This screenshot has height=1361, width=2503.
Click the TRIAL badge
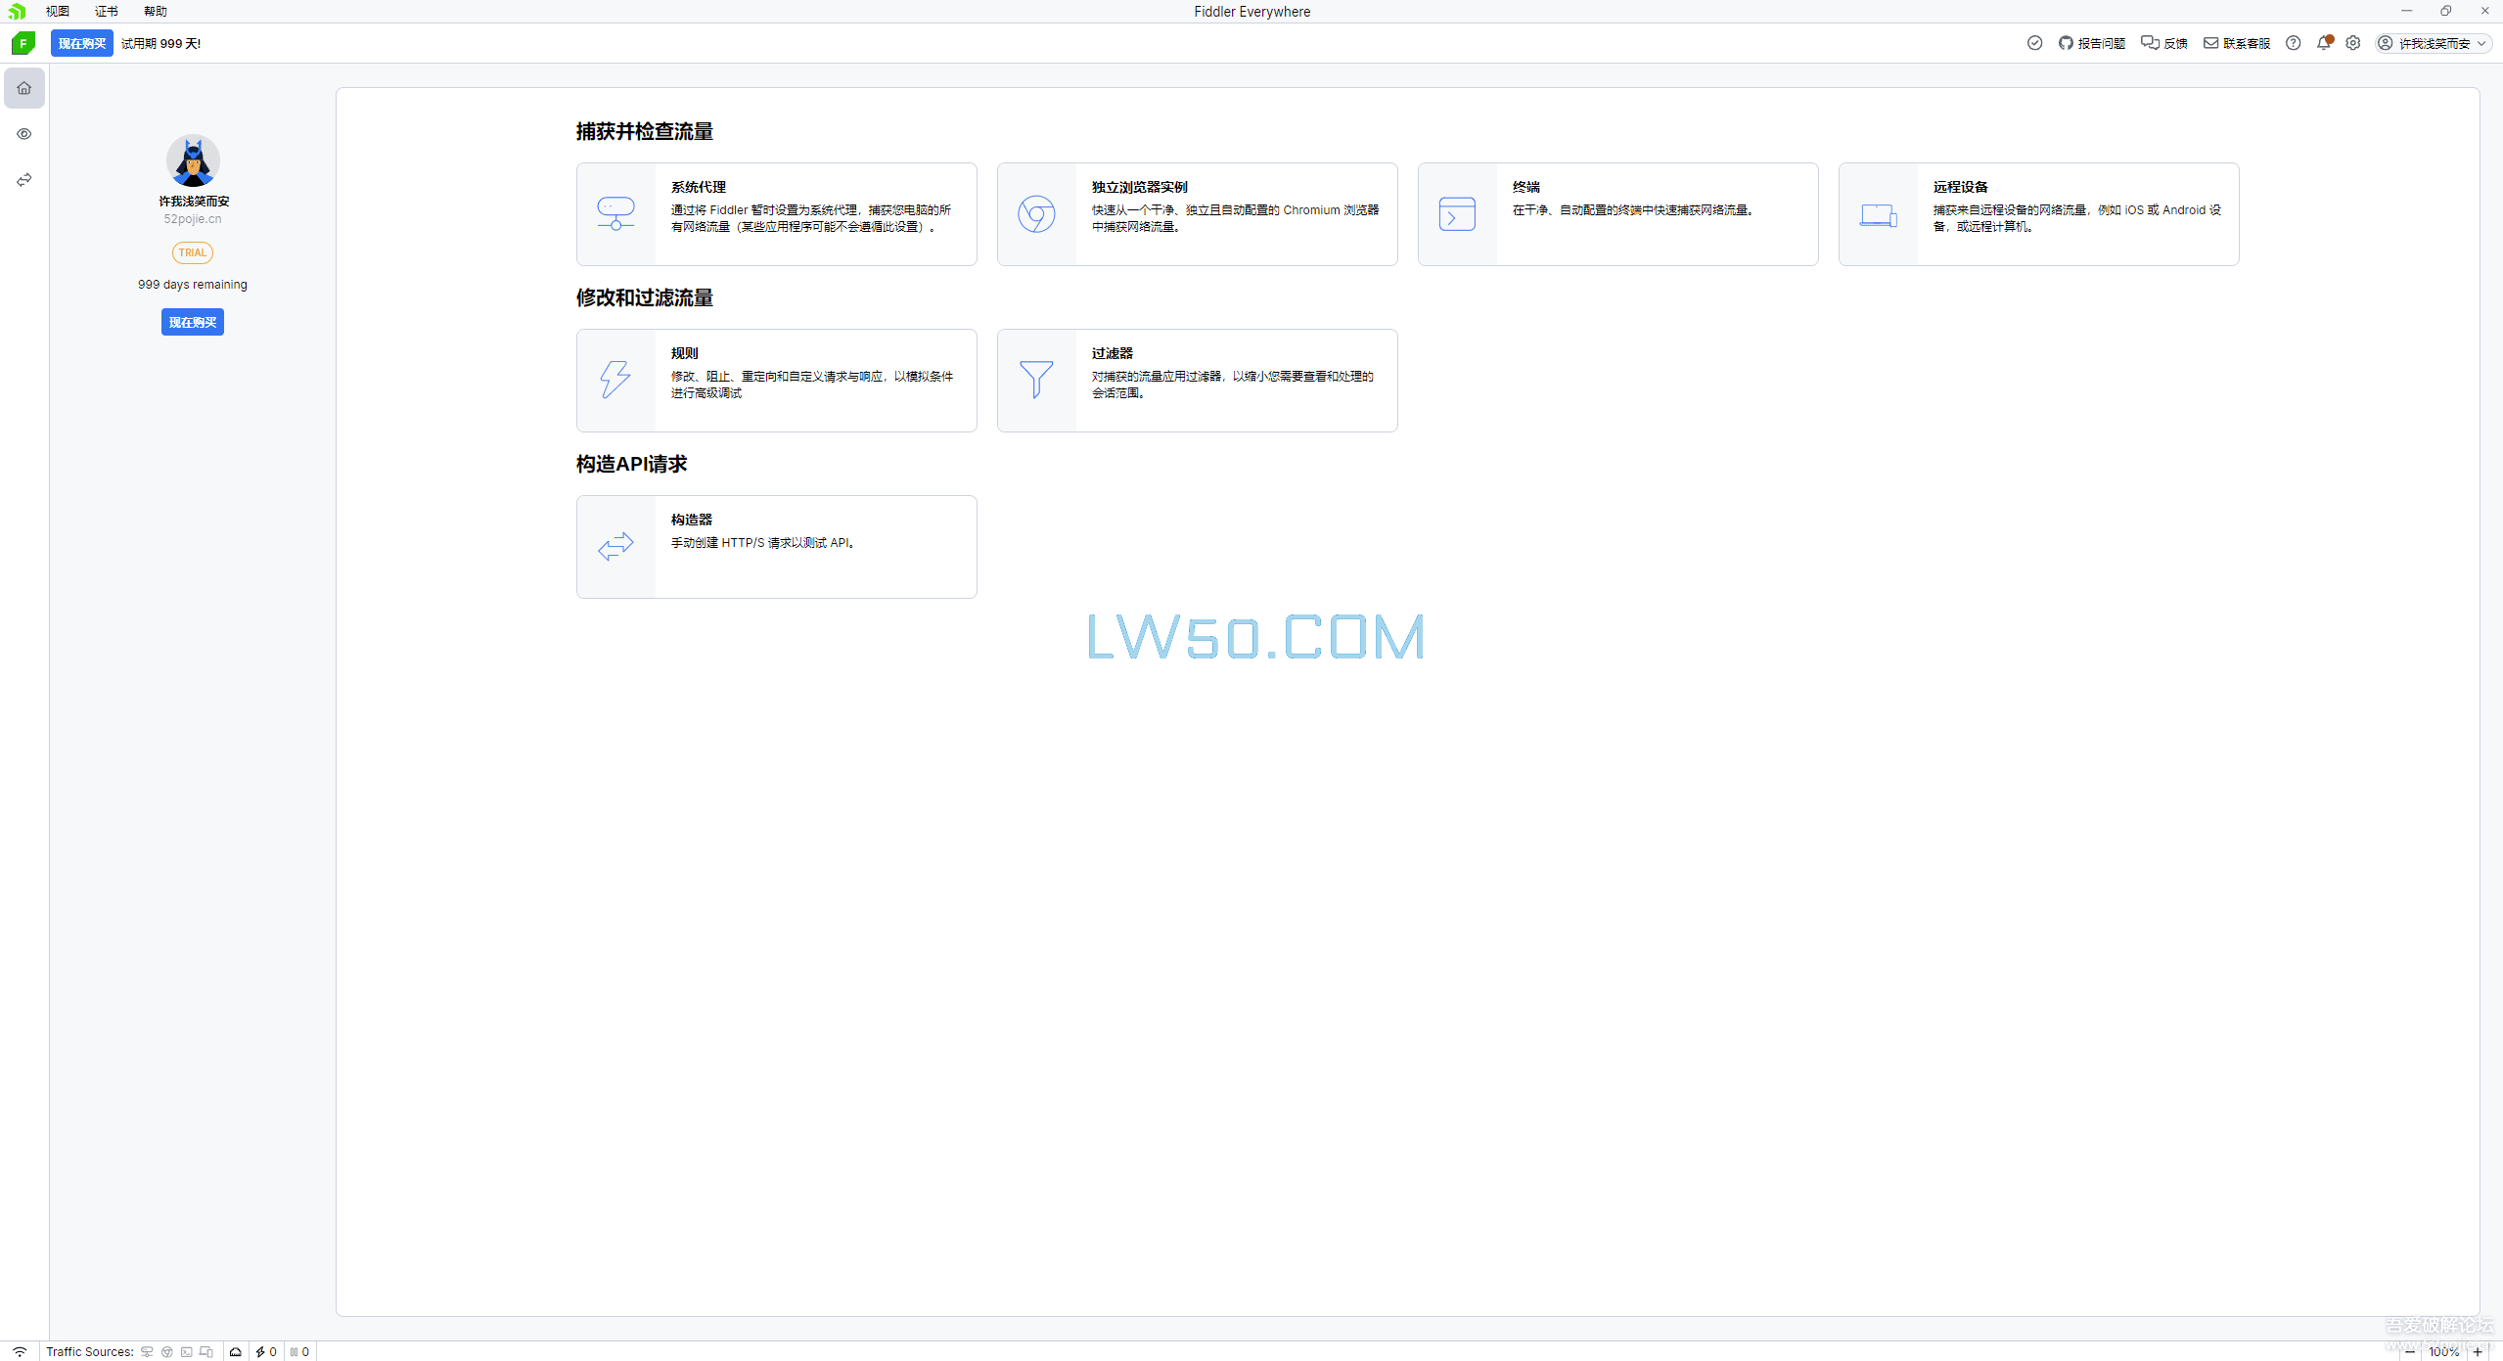click(193, 252)
